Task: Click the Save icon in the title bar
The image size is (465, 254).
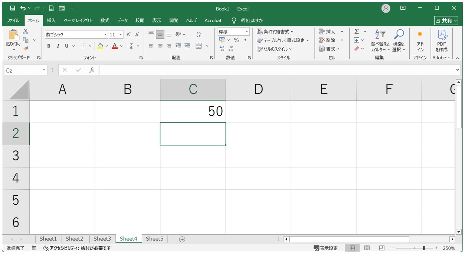Action: coord(13,8)
